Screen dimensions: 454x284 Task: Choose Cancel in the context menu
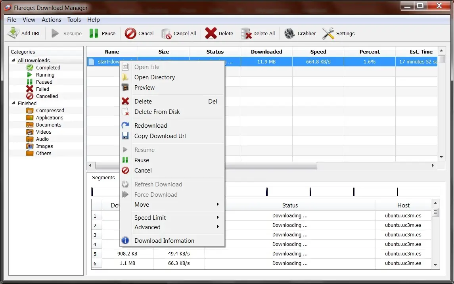point(172,171)
